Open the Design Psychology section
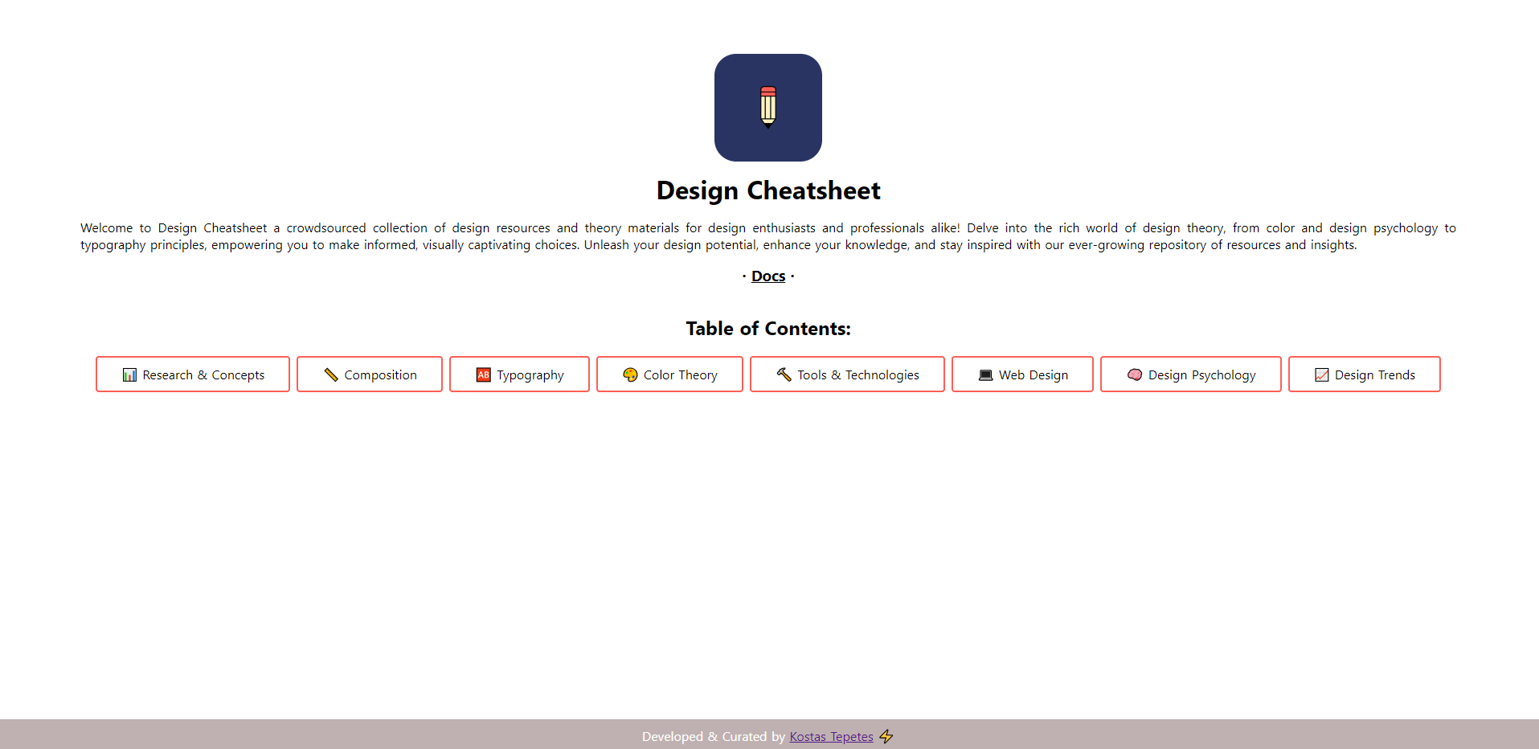This screenshot has height=749, width=1539. [1191, 374]
